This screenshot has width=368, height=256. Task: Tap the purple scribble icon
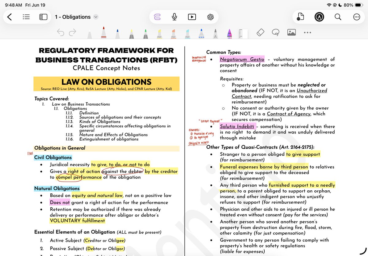click(x=157, y=17)
